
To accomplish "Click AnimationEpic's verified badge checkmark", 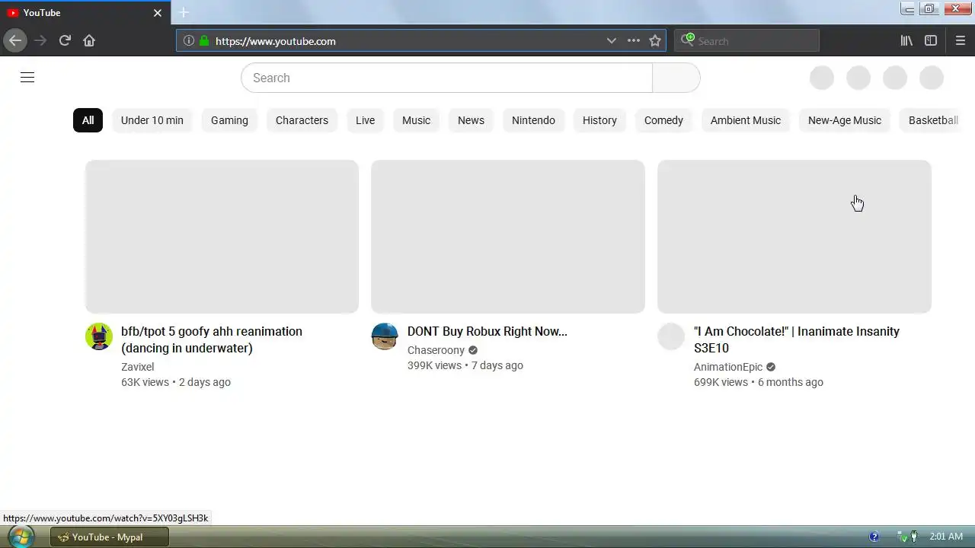I will click(x=771, y=367).
